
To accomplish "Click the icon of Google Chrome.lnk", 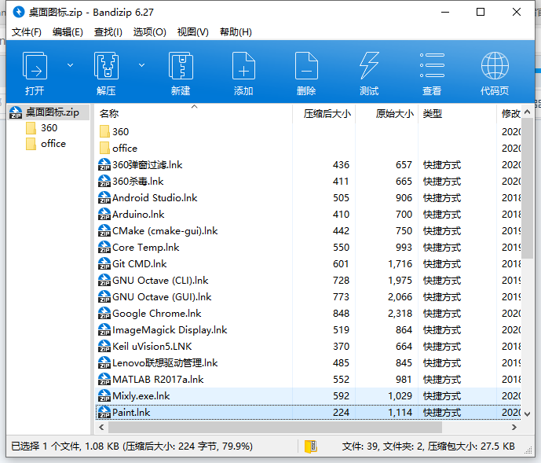I will click(104, 314).
